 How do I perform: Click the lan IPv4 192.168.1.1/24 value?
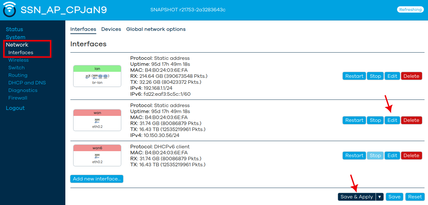coord(158,88)
